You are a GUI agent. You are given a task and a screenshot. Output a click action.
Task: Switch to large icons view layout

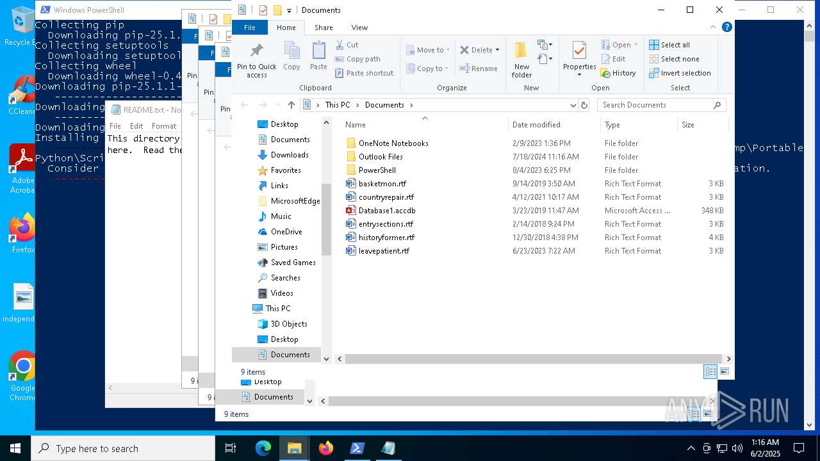coord(725,371)
